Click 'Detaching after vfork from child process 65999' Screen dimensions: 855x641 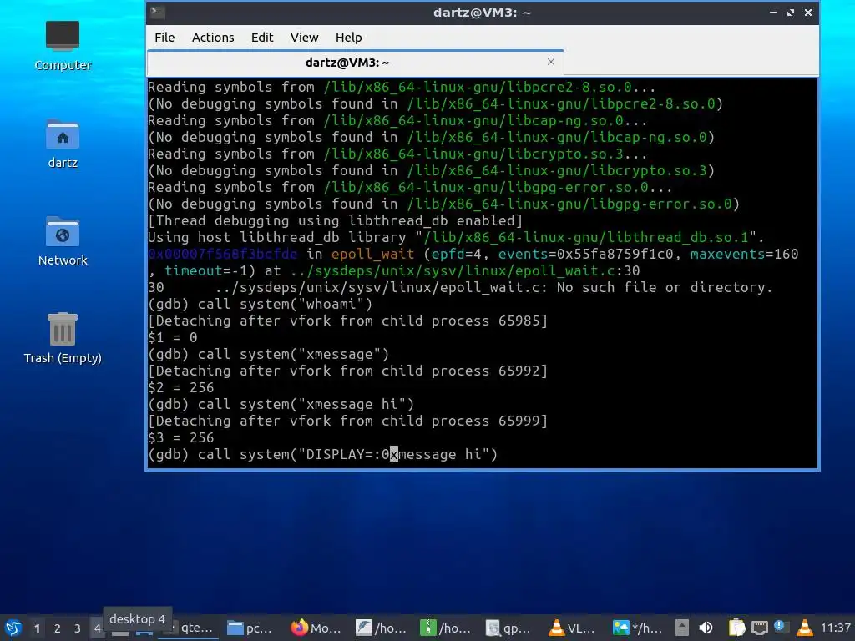pos(347,421)
